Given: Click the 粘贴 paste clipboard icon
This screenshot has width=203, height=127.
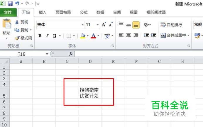Looking at the screenshot, I should (7, 23).
